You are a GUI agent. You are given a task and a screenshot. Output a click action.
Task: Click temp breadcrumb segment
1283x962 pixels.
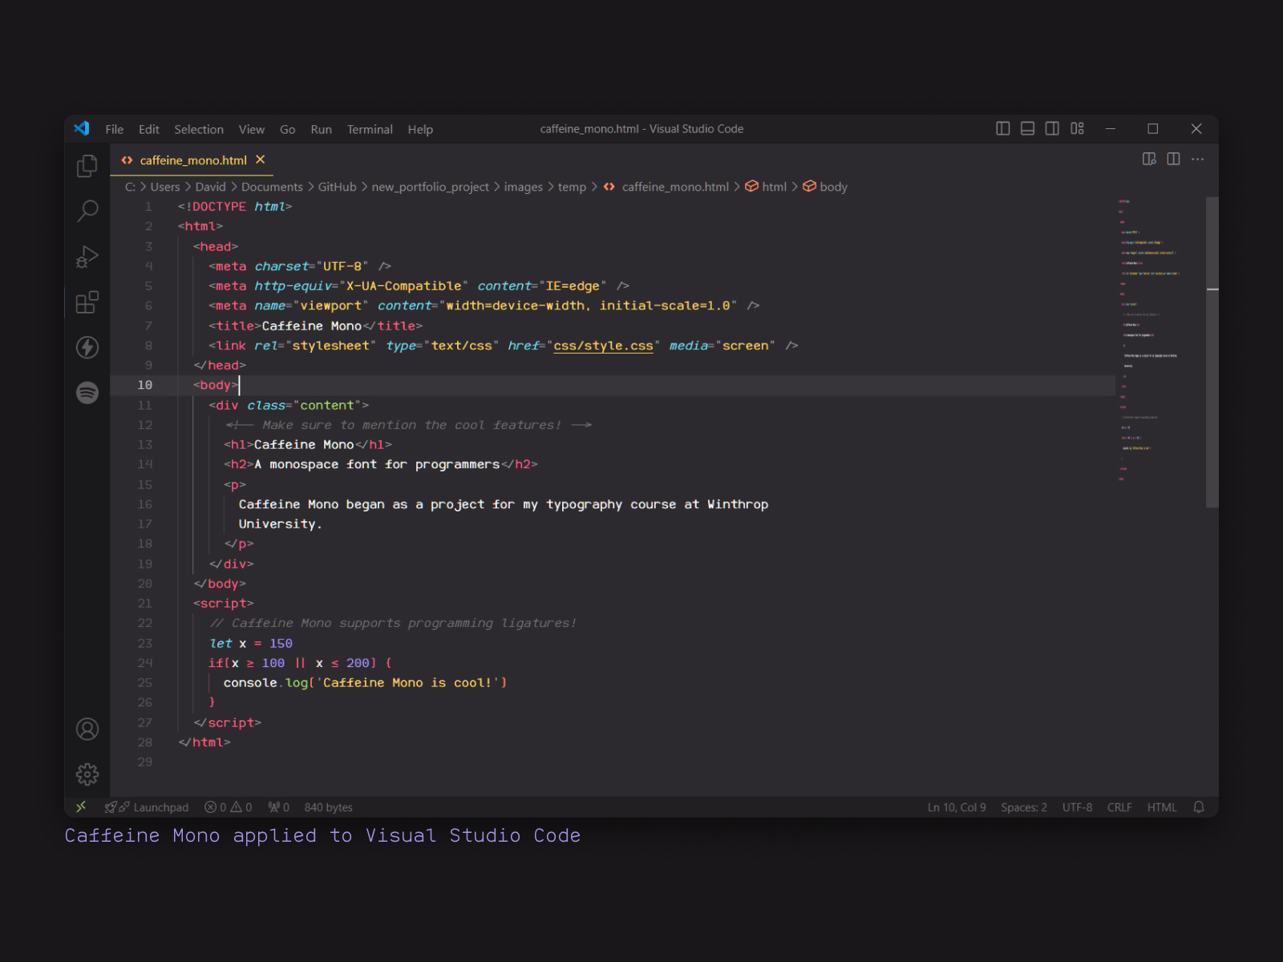(572, 187)
